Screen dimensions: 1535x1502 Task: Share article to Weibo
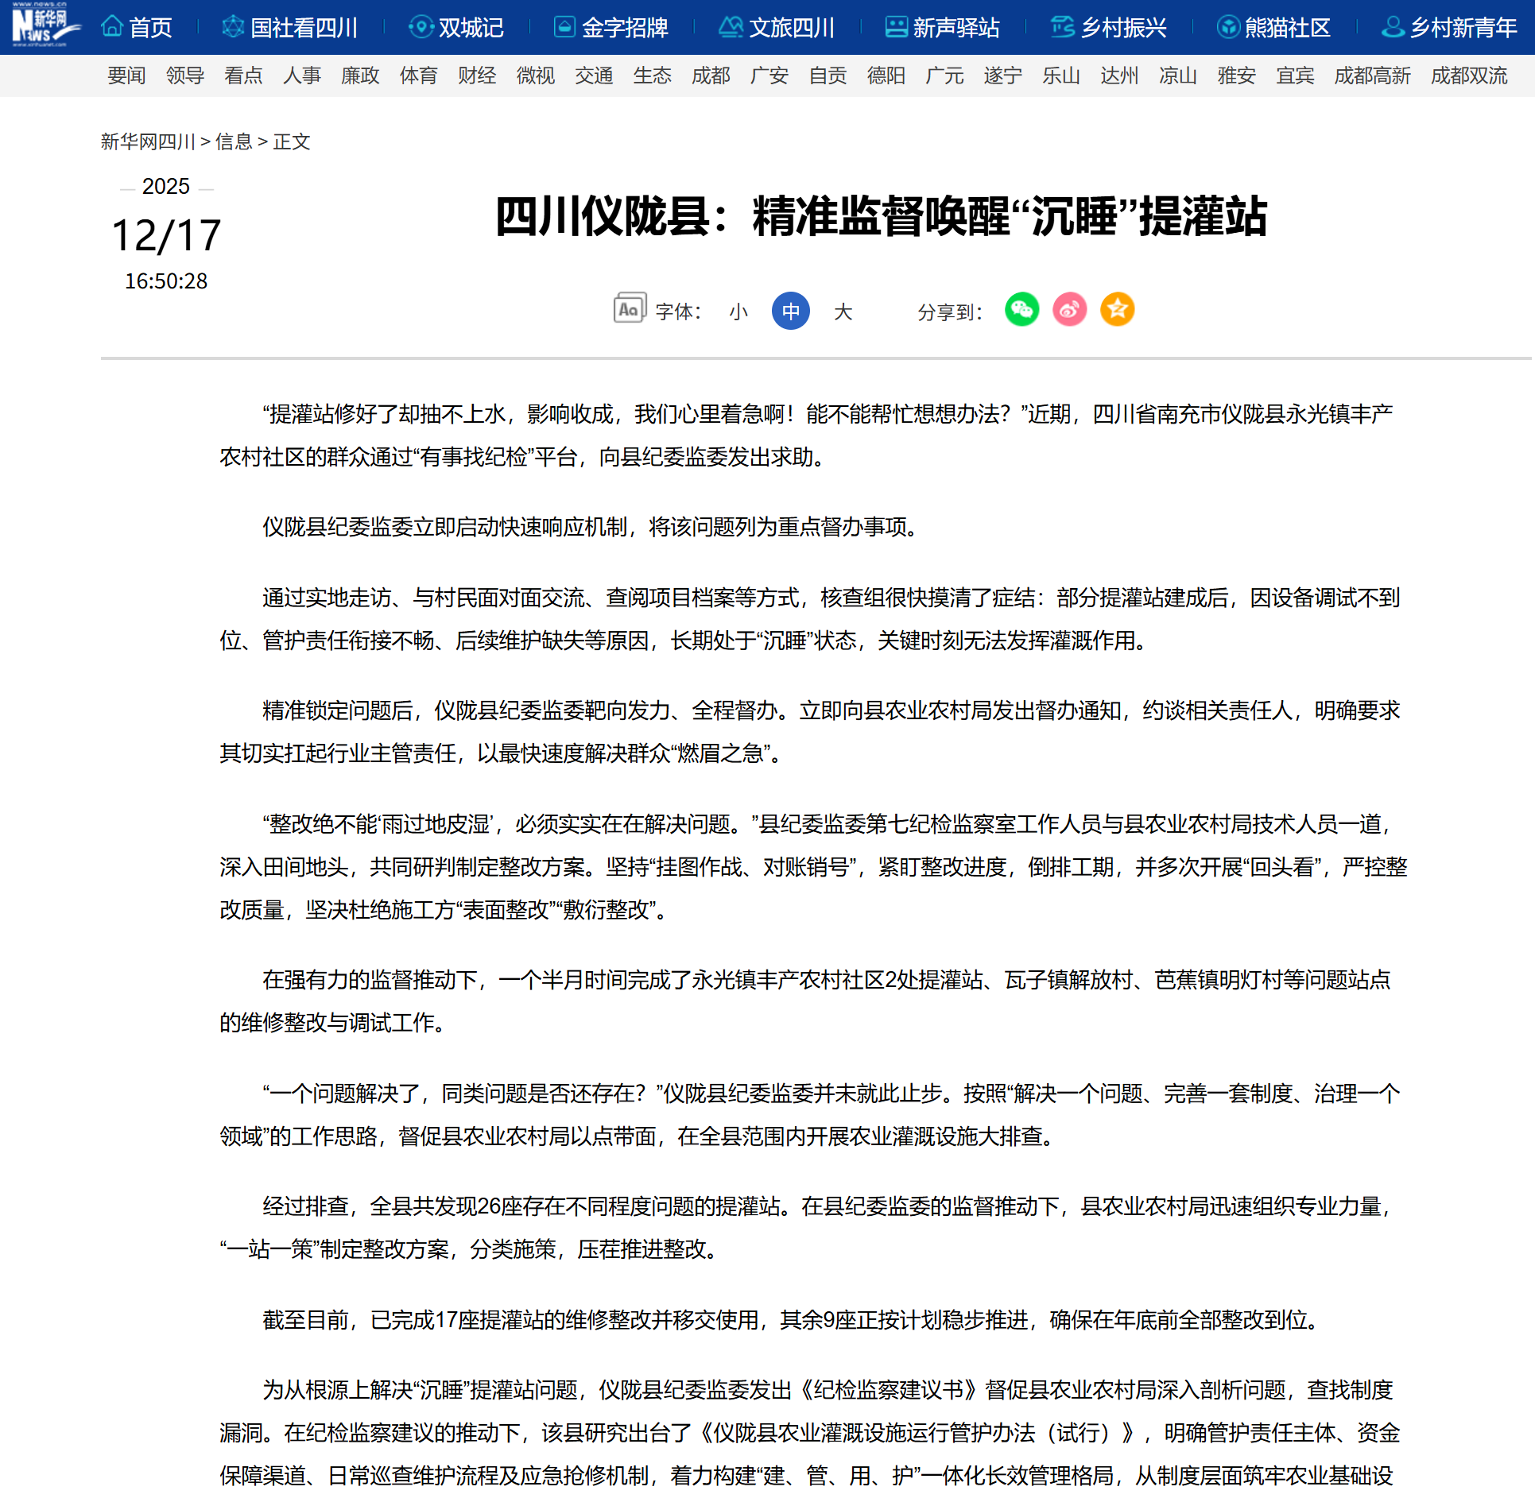tap(1069, 310)
